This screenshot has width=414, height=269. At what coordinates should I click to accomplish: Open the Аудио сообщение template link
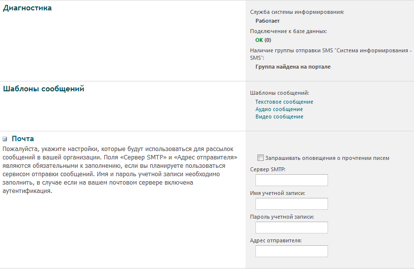[279, 109]
